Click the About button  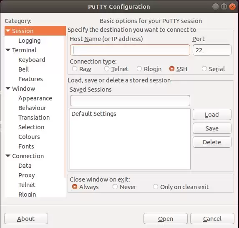click(x=26, y=219)
